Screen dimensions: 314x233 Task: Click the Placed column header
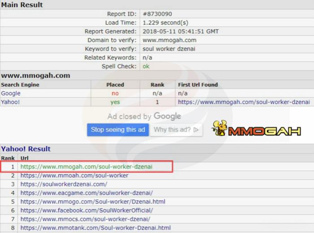(115, 85)
